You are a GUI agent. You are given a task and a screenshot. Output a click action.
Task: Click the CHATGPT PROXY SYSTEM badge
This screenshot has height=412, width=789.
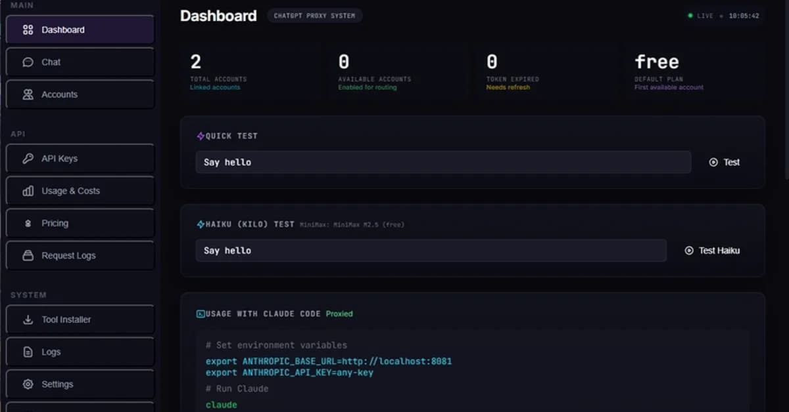point(315,16)
